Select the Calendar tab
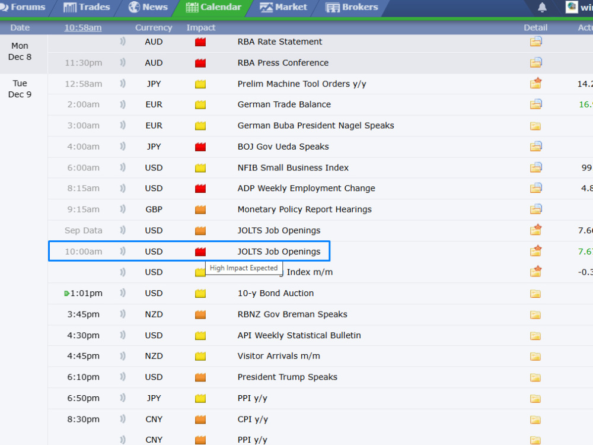 coord(213,7)
